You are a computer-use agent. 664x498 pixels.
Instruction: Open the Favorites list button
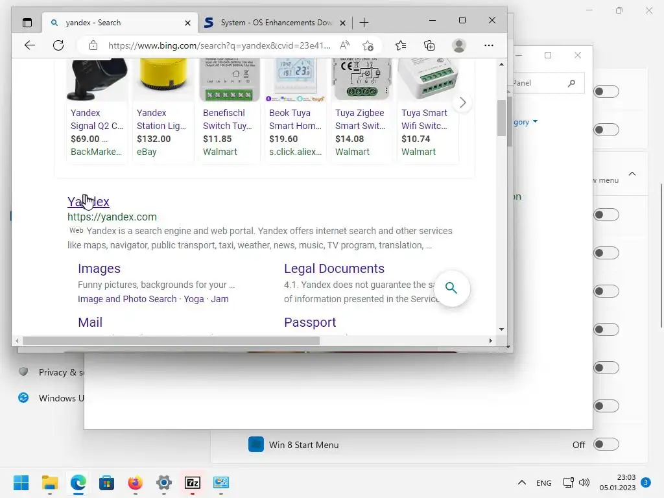(x=401, y=45)
